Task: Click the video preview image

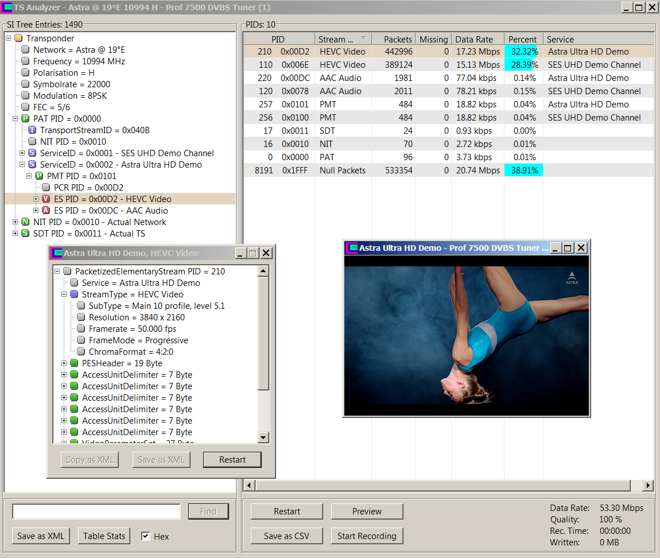Action: point(467,336)
